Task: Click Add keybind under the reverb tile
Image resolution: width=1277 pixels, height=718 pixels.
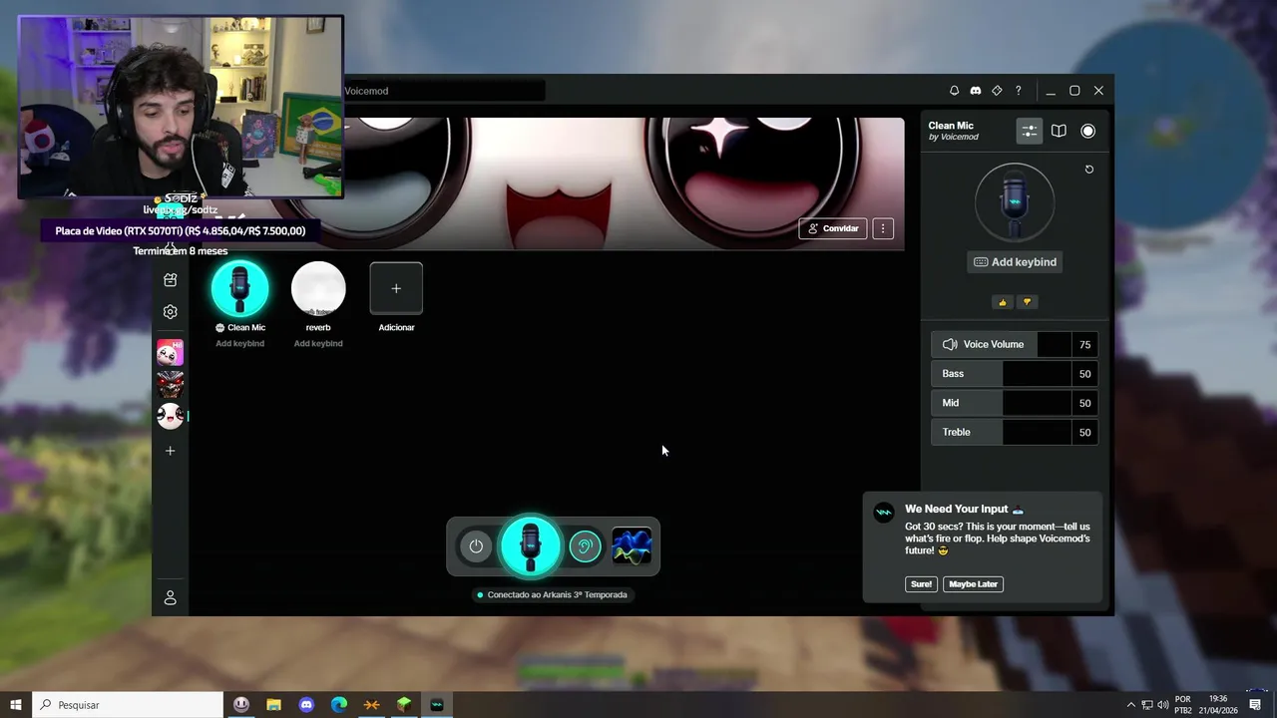Action: coord(318,343)
